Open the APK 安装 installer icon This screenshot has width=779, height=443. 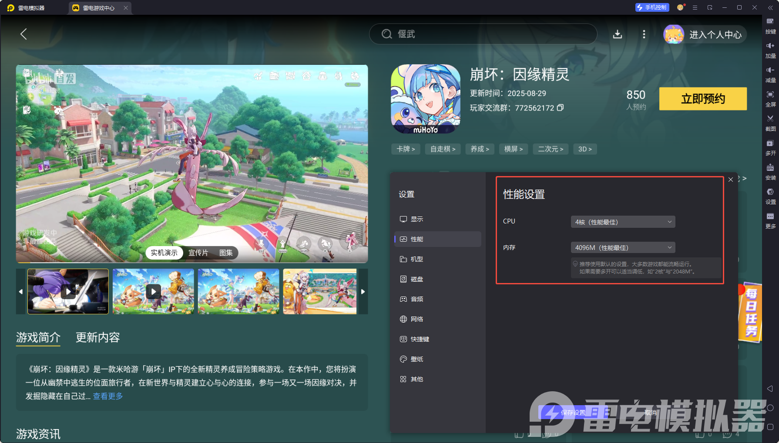[770, 172]
